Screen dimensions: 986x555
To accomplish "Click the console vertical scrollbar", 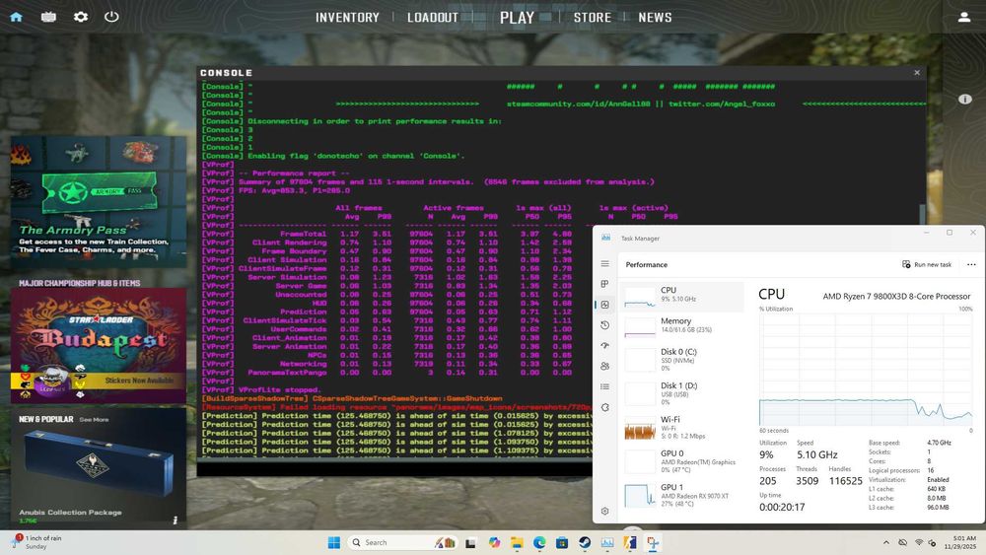I will pos(923,214).
